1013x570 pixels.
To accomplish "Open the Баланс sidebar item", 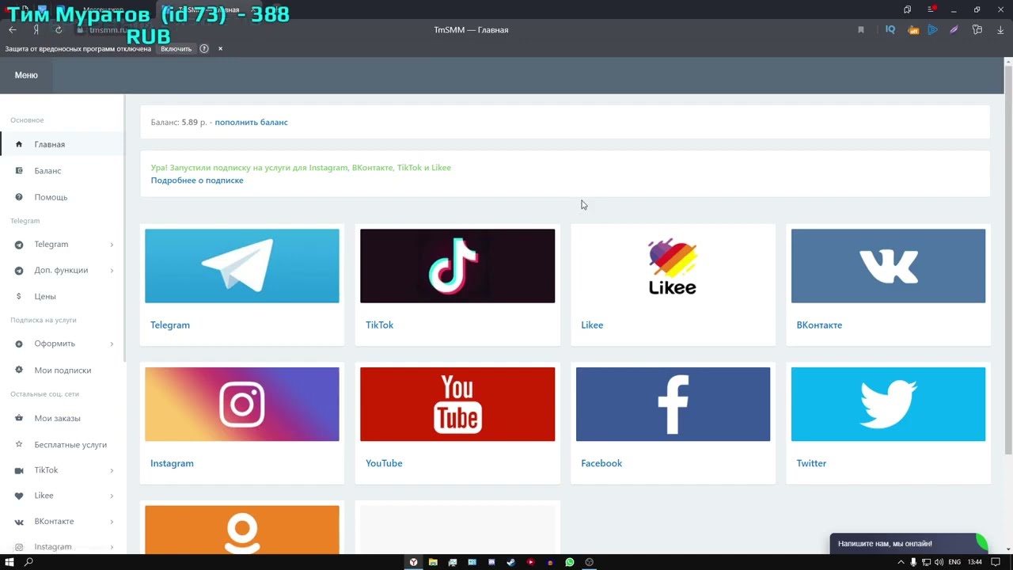I will coord(62,170).
